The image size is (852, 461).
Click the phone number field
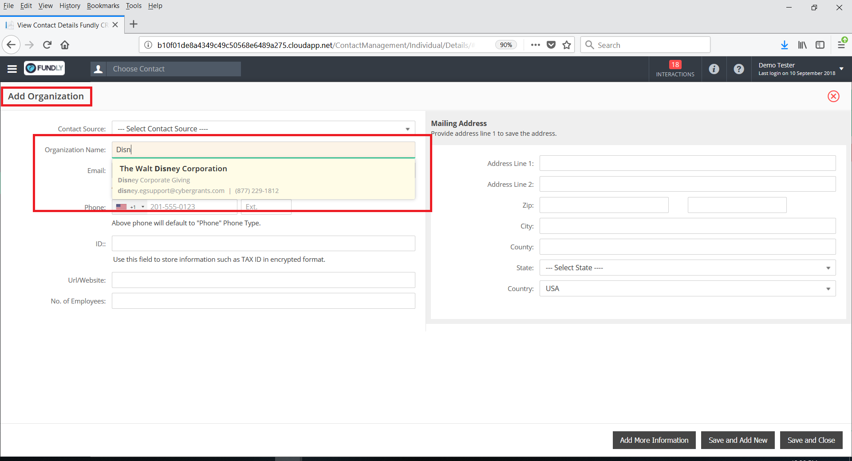click(x=193, y=207)
